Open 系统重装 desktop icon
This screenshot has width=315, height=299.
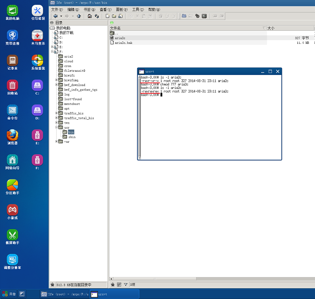(x=38, y=63)
